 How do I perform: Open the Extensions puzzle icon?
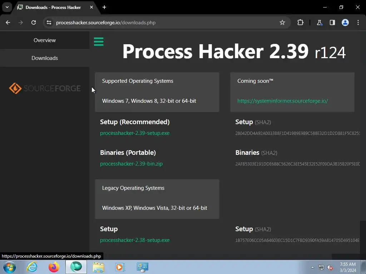pos(300,22)
